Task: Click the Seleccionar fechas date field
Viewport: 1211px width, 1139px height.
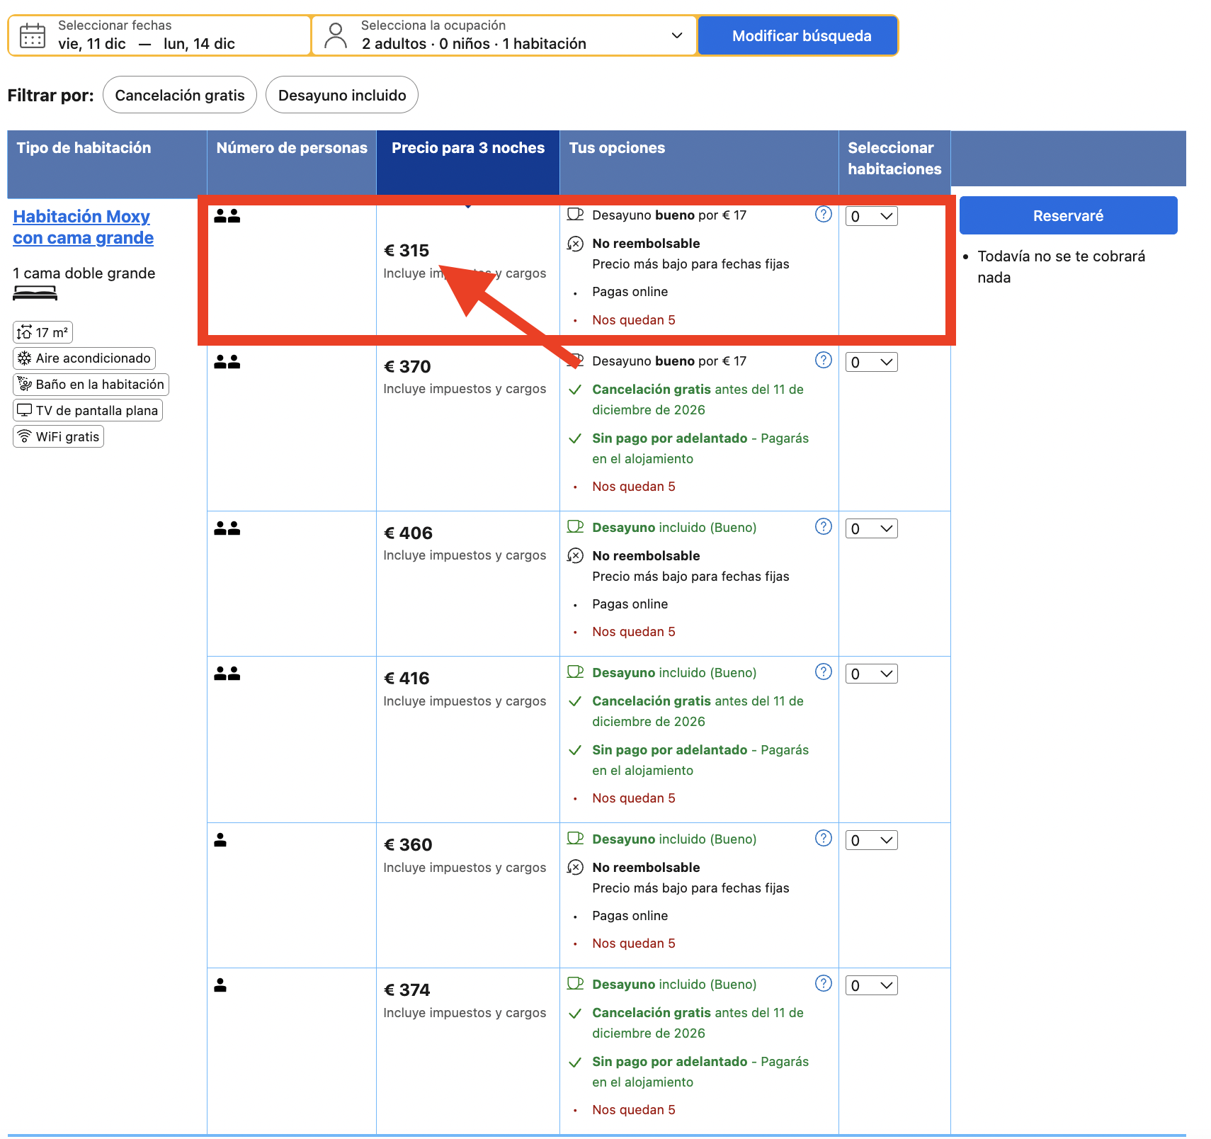Action: pyautogui.click(x=159, y=35)
